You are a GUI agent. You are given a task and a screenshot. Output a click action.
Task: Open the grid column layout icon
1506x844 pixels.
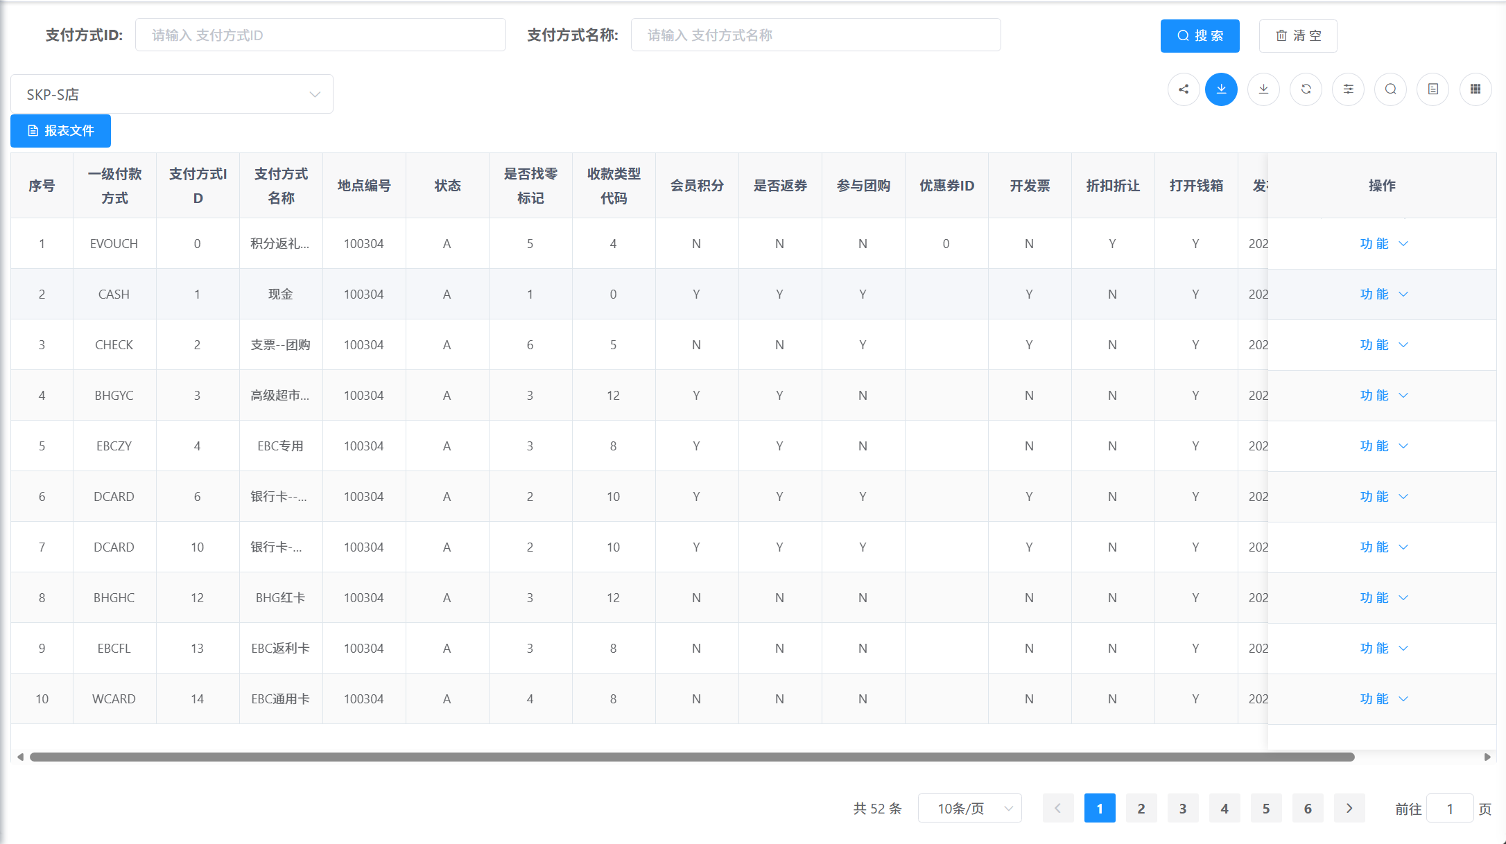point(1475,89)
